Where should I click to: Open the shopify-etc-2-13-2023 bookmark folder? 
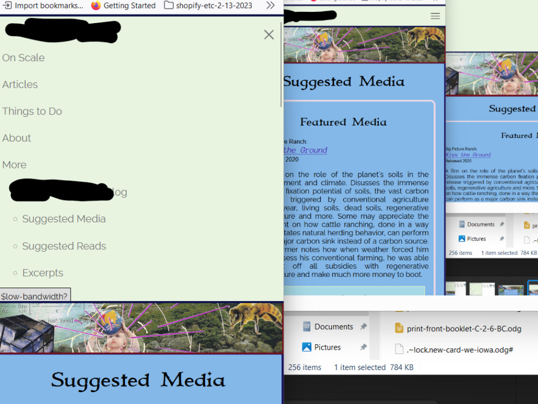pos(208,5)
